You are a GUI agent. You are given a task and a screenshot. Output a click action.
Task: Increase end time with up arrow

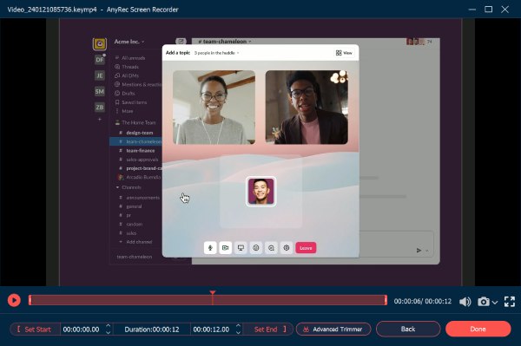[238, 326]
